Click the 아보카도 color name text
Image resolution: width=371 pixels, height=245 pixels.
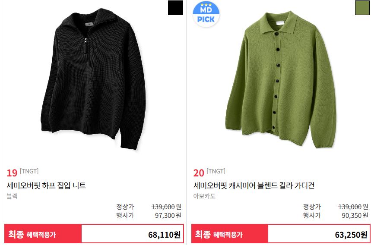(x=204, y=196)
